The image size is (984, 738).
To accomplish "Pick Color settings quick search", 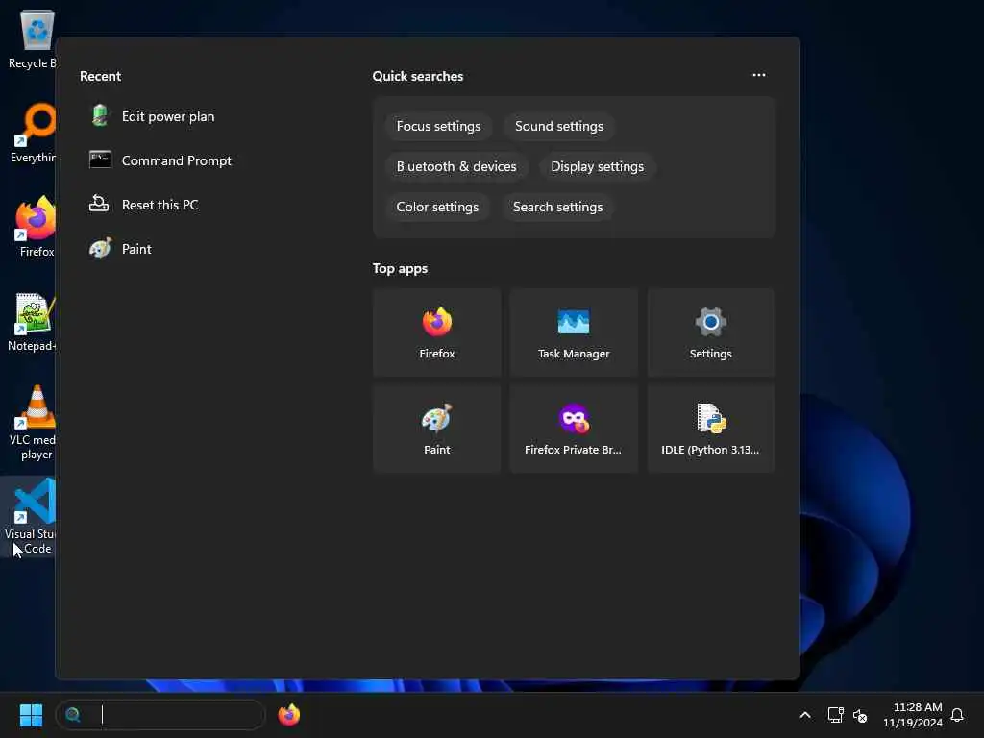I will tap(437, 207).
